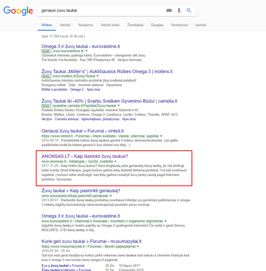Click the '2015-08-18' date in the vinted.lt snippet
Viewport: 266px width, 271px height.
click(x=50, y=141)
